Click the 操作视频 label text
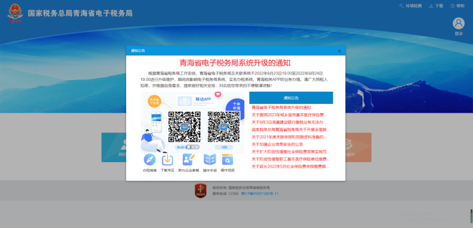Screen dimensions: 473x228 [x=227, y=170]
